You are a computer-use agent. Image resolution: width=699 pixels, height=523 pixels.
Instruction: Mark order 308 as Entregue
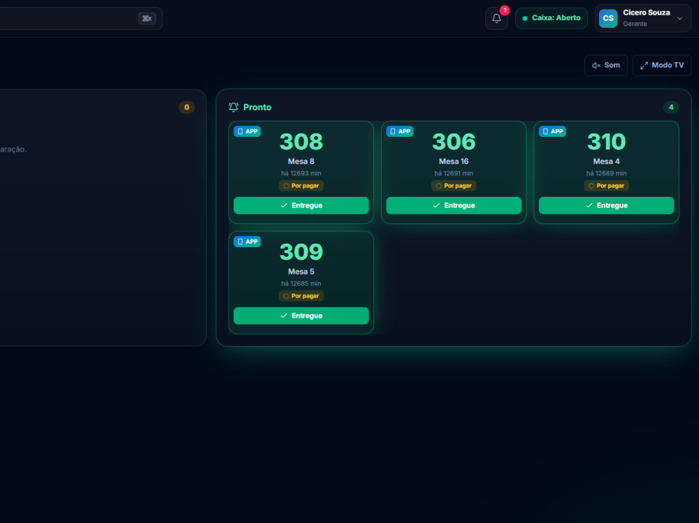tap(301, 205)
